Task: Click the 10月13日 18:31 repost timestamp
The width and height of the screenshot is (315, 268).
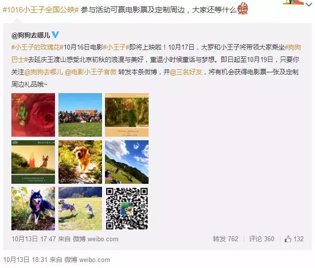Action: coord(25,260)
